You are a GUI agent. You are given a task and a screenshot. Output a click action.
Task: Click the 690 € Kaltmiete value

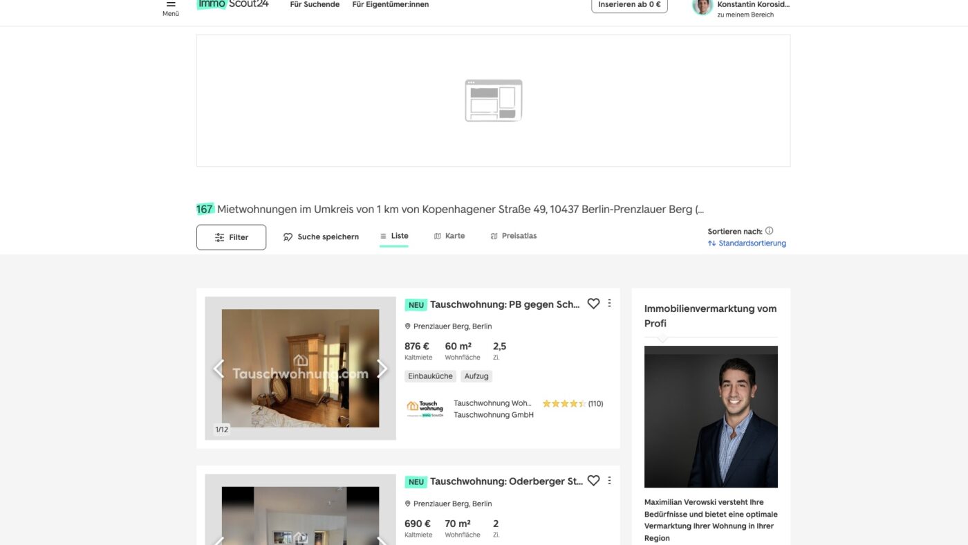click(417, 524)
